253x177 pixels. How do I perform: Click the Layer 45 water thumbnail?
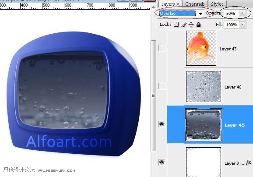pyautogui.click(x=204, y=124)
